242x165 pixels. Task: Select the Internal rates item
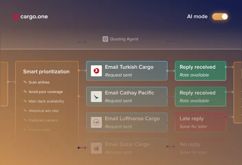pos(40,130)
